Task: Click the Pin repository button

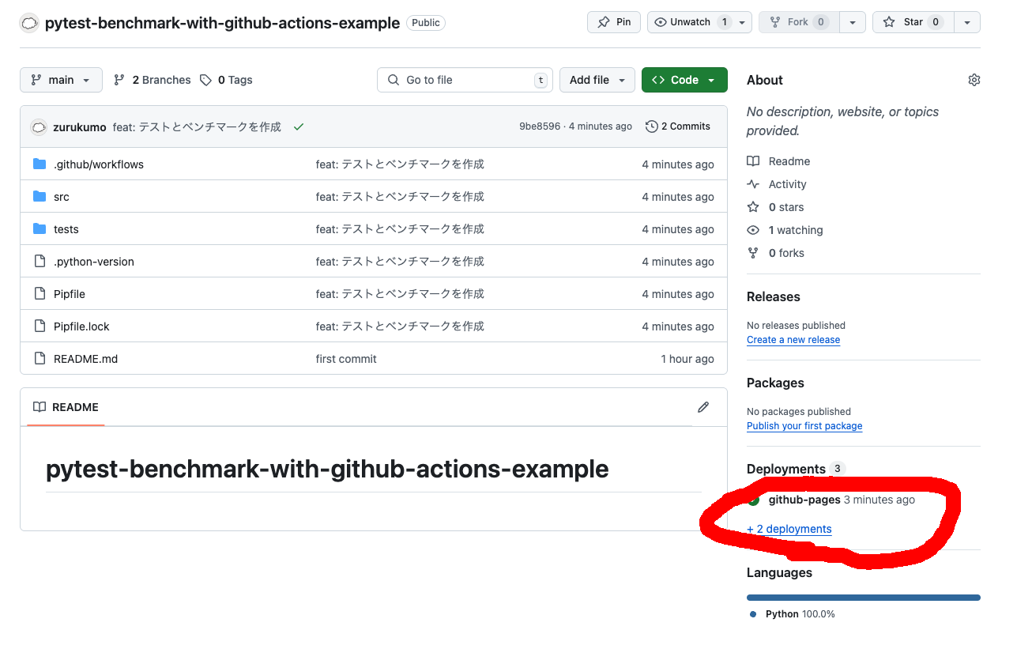Action: (614, 22)
